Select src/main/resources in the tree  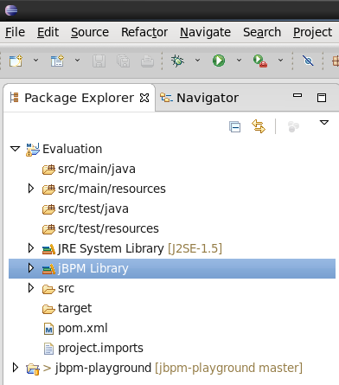112,189
